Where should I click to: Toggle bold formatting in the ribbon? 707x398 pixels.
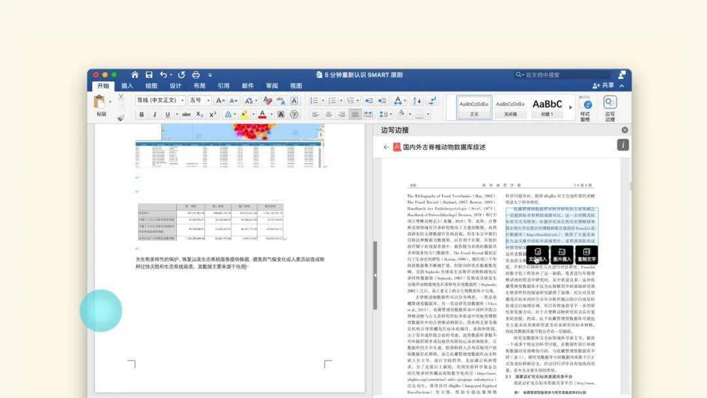141,115
